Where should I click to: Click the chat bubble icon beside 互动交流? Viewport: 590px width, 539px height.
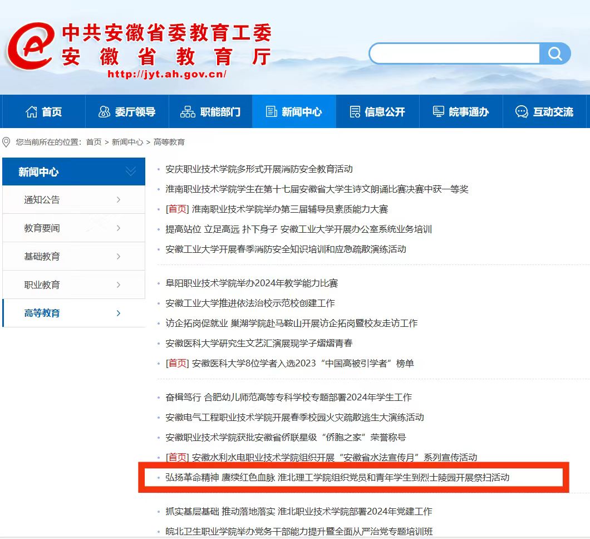[522, 112]
